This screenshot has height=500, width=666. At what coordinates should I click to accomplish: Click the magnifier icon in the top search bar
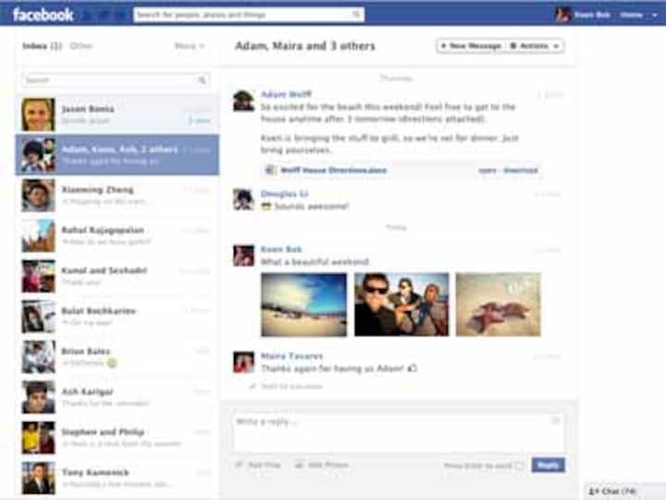click(x=357, y=15)
